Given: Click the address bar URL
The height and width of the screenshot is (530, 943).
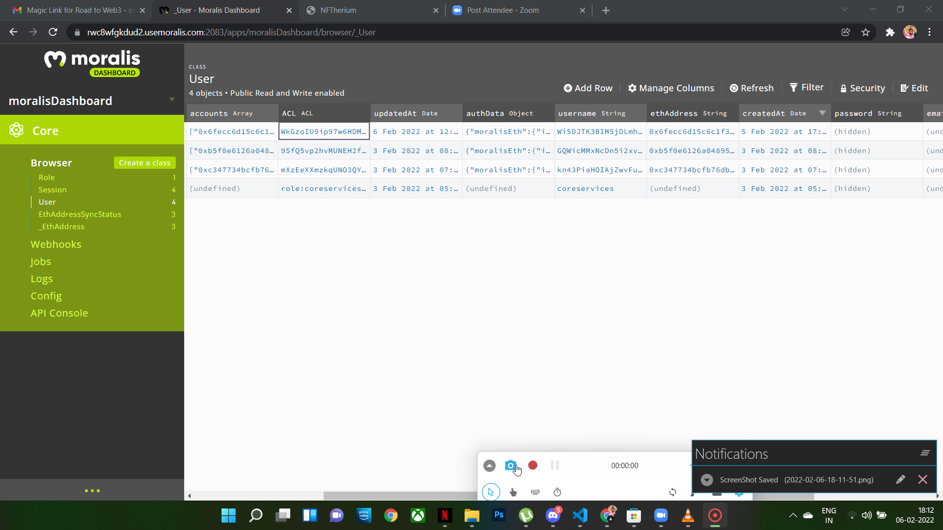Looking at the screenshot, I should click(231, 32).
